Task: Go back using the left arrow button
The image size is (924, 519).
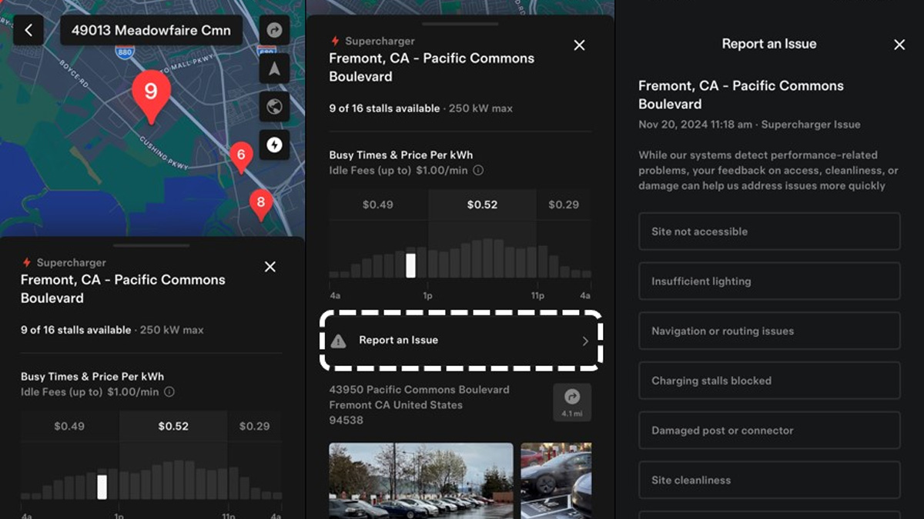Action: (28, 31)
